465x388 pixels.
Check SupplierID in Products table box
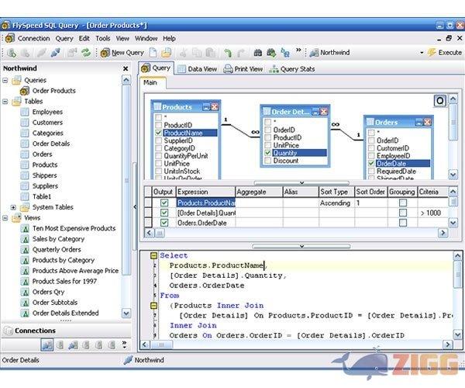pos(158,140)
